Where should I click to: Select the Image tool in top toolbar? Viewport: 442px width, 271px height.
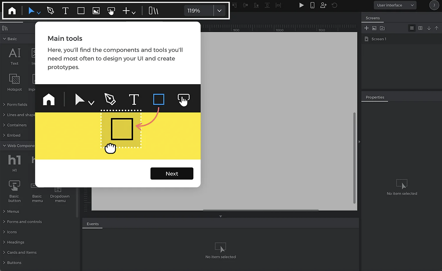[96, 11]
